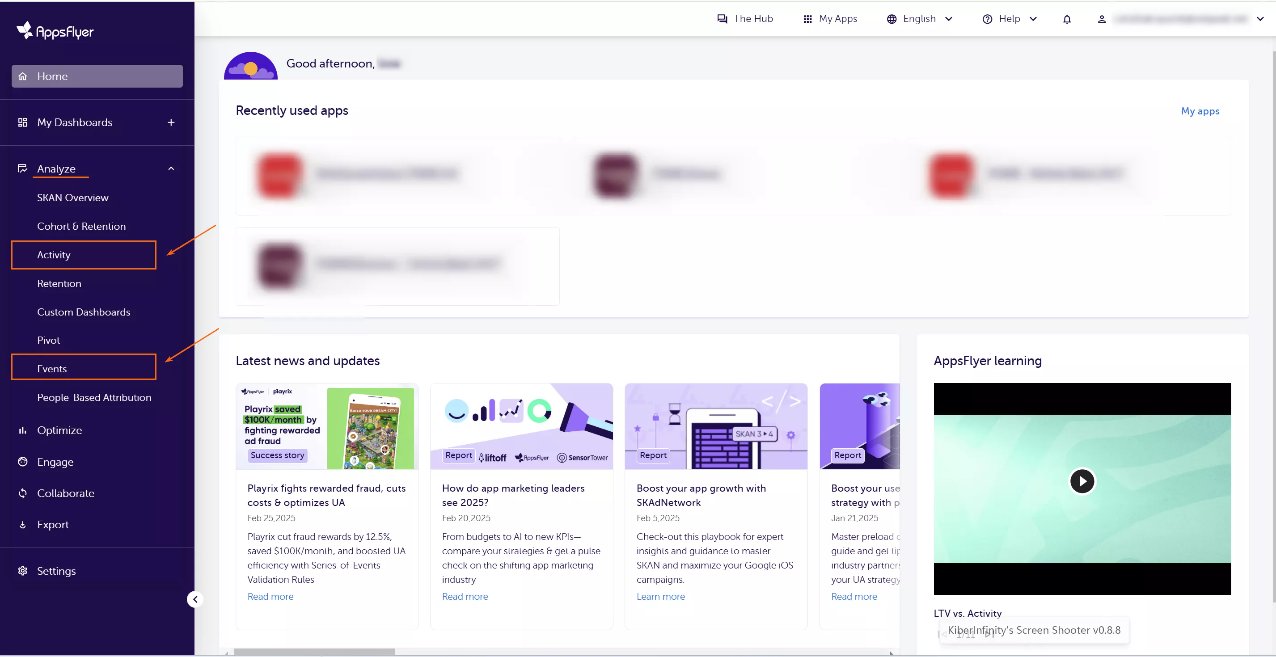Open the My Apps grid icon
Screen dimensions: 1276x657
coord(807,19)
